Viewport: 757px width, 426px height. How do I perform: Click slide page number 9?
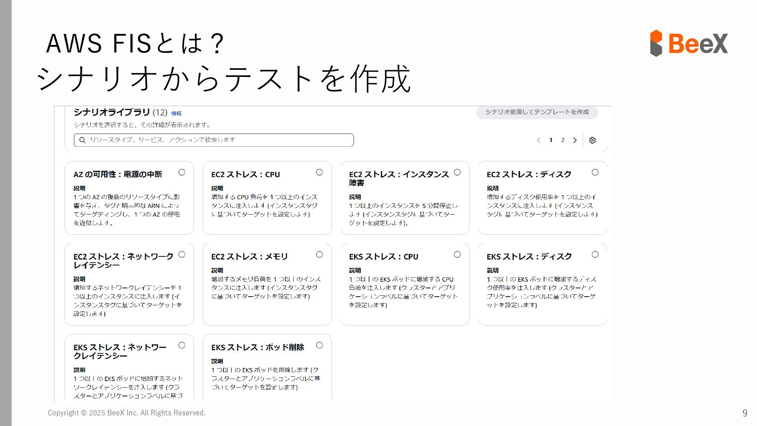[x=745, y=413]
